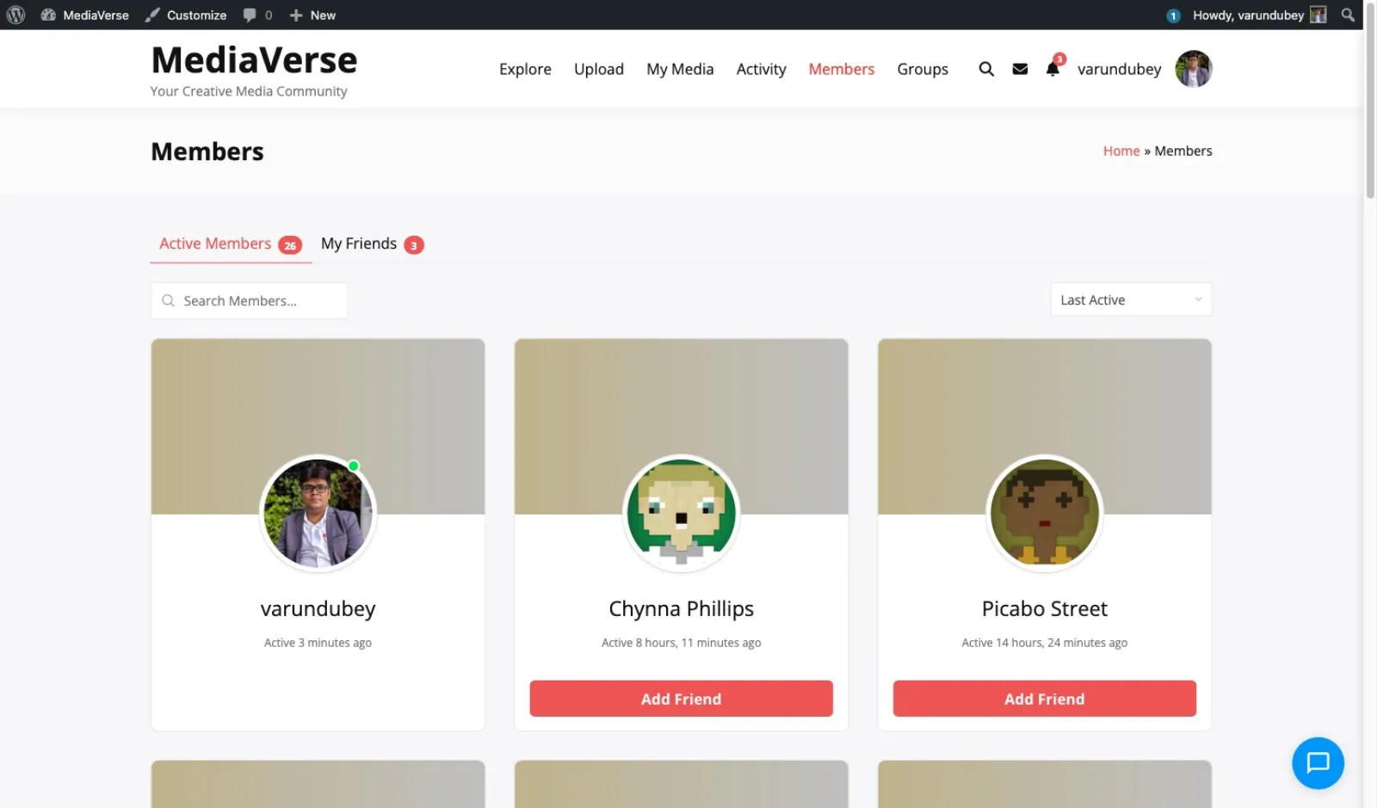Screen dimensions: 1377x808
Task: Click the MediaVerse site title
Action: click(x=254, y=60)
